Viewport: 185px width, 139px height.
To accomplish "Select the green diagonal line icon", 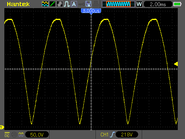I will click(52, 4).
